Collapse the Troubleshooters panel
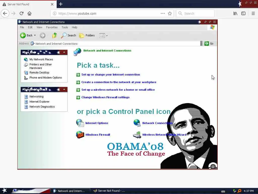 tap(64, 89)
